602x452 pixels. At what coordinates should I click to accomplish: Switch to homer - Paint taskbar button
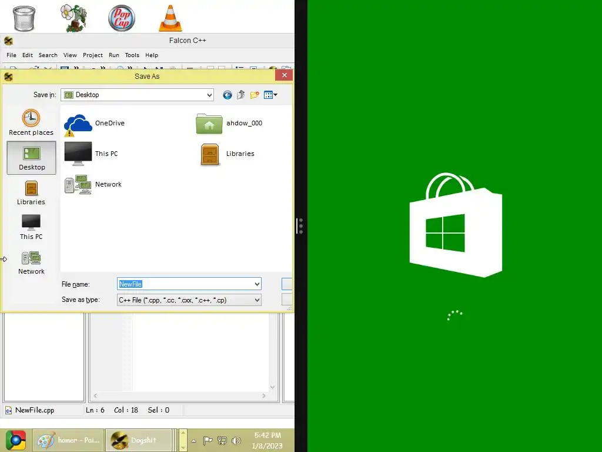point(68,440)
